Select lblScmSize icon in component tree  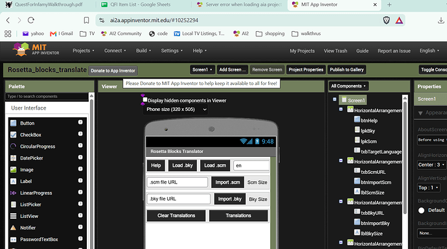coord(357,191)
